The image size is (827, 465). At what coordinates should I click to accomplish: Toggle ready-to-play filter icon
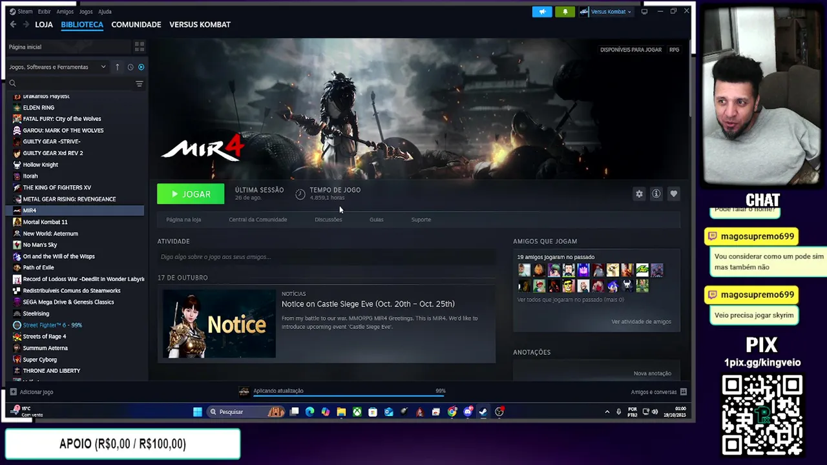[x=141, y=67]
